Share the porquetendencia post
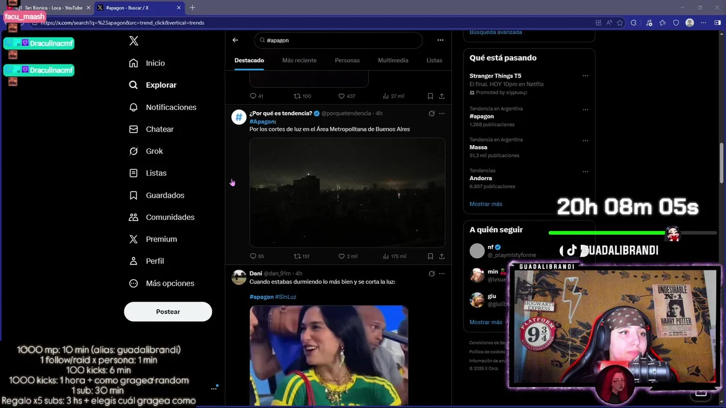The width and height of the screenshot is (726, 408). coord(442,256)
